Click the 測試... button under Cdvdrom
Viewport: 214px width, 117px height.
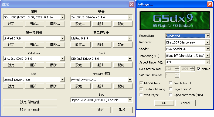(x=35, y=65)
